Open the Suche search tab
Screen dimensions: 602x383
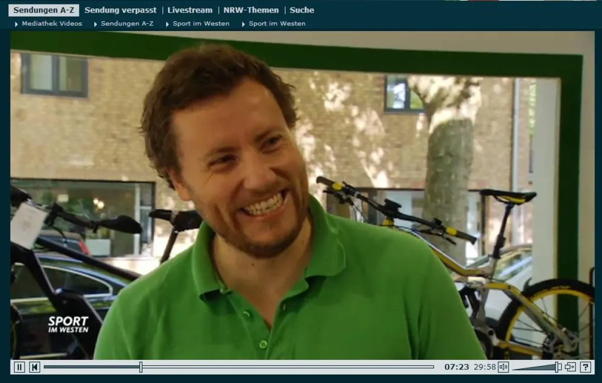(302, 10)
